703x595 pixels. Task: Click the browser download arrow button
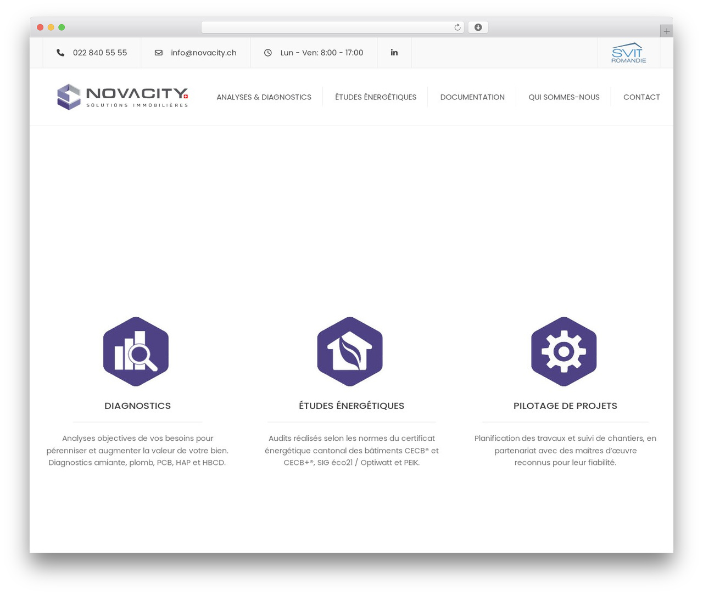click(478, 27)
